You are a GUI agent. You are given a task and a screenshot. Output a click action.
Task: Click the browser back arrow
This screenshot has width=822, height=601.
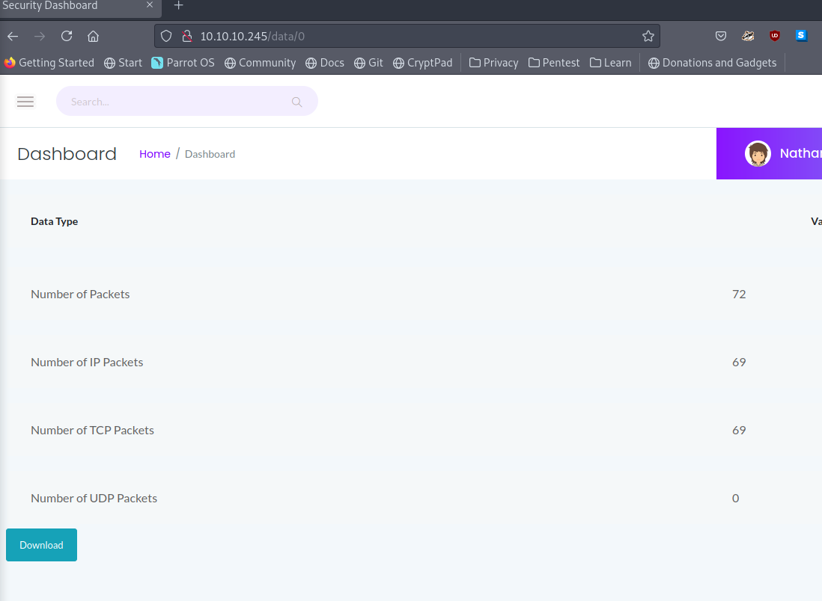(x=13, y=36)
